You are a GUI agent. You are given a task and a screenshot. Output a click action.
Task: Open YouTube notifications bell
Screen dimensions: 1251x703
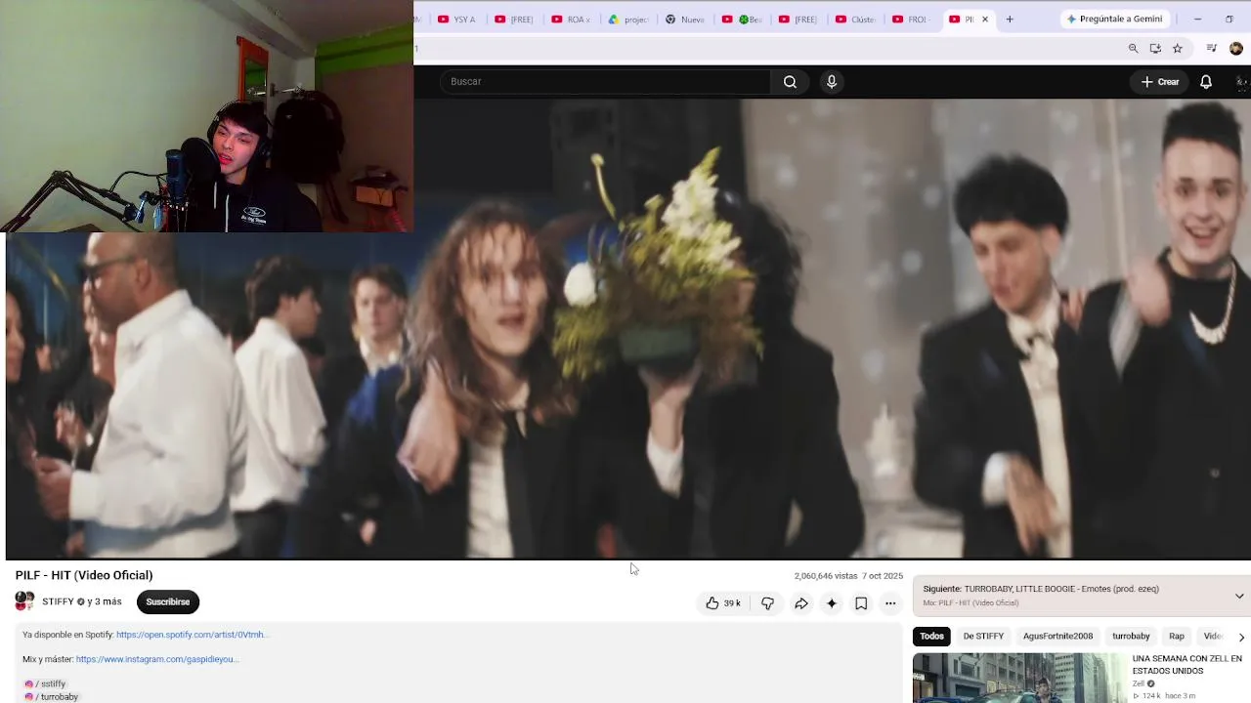point(1206,82)
